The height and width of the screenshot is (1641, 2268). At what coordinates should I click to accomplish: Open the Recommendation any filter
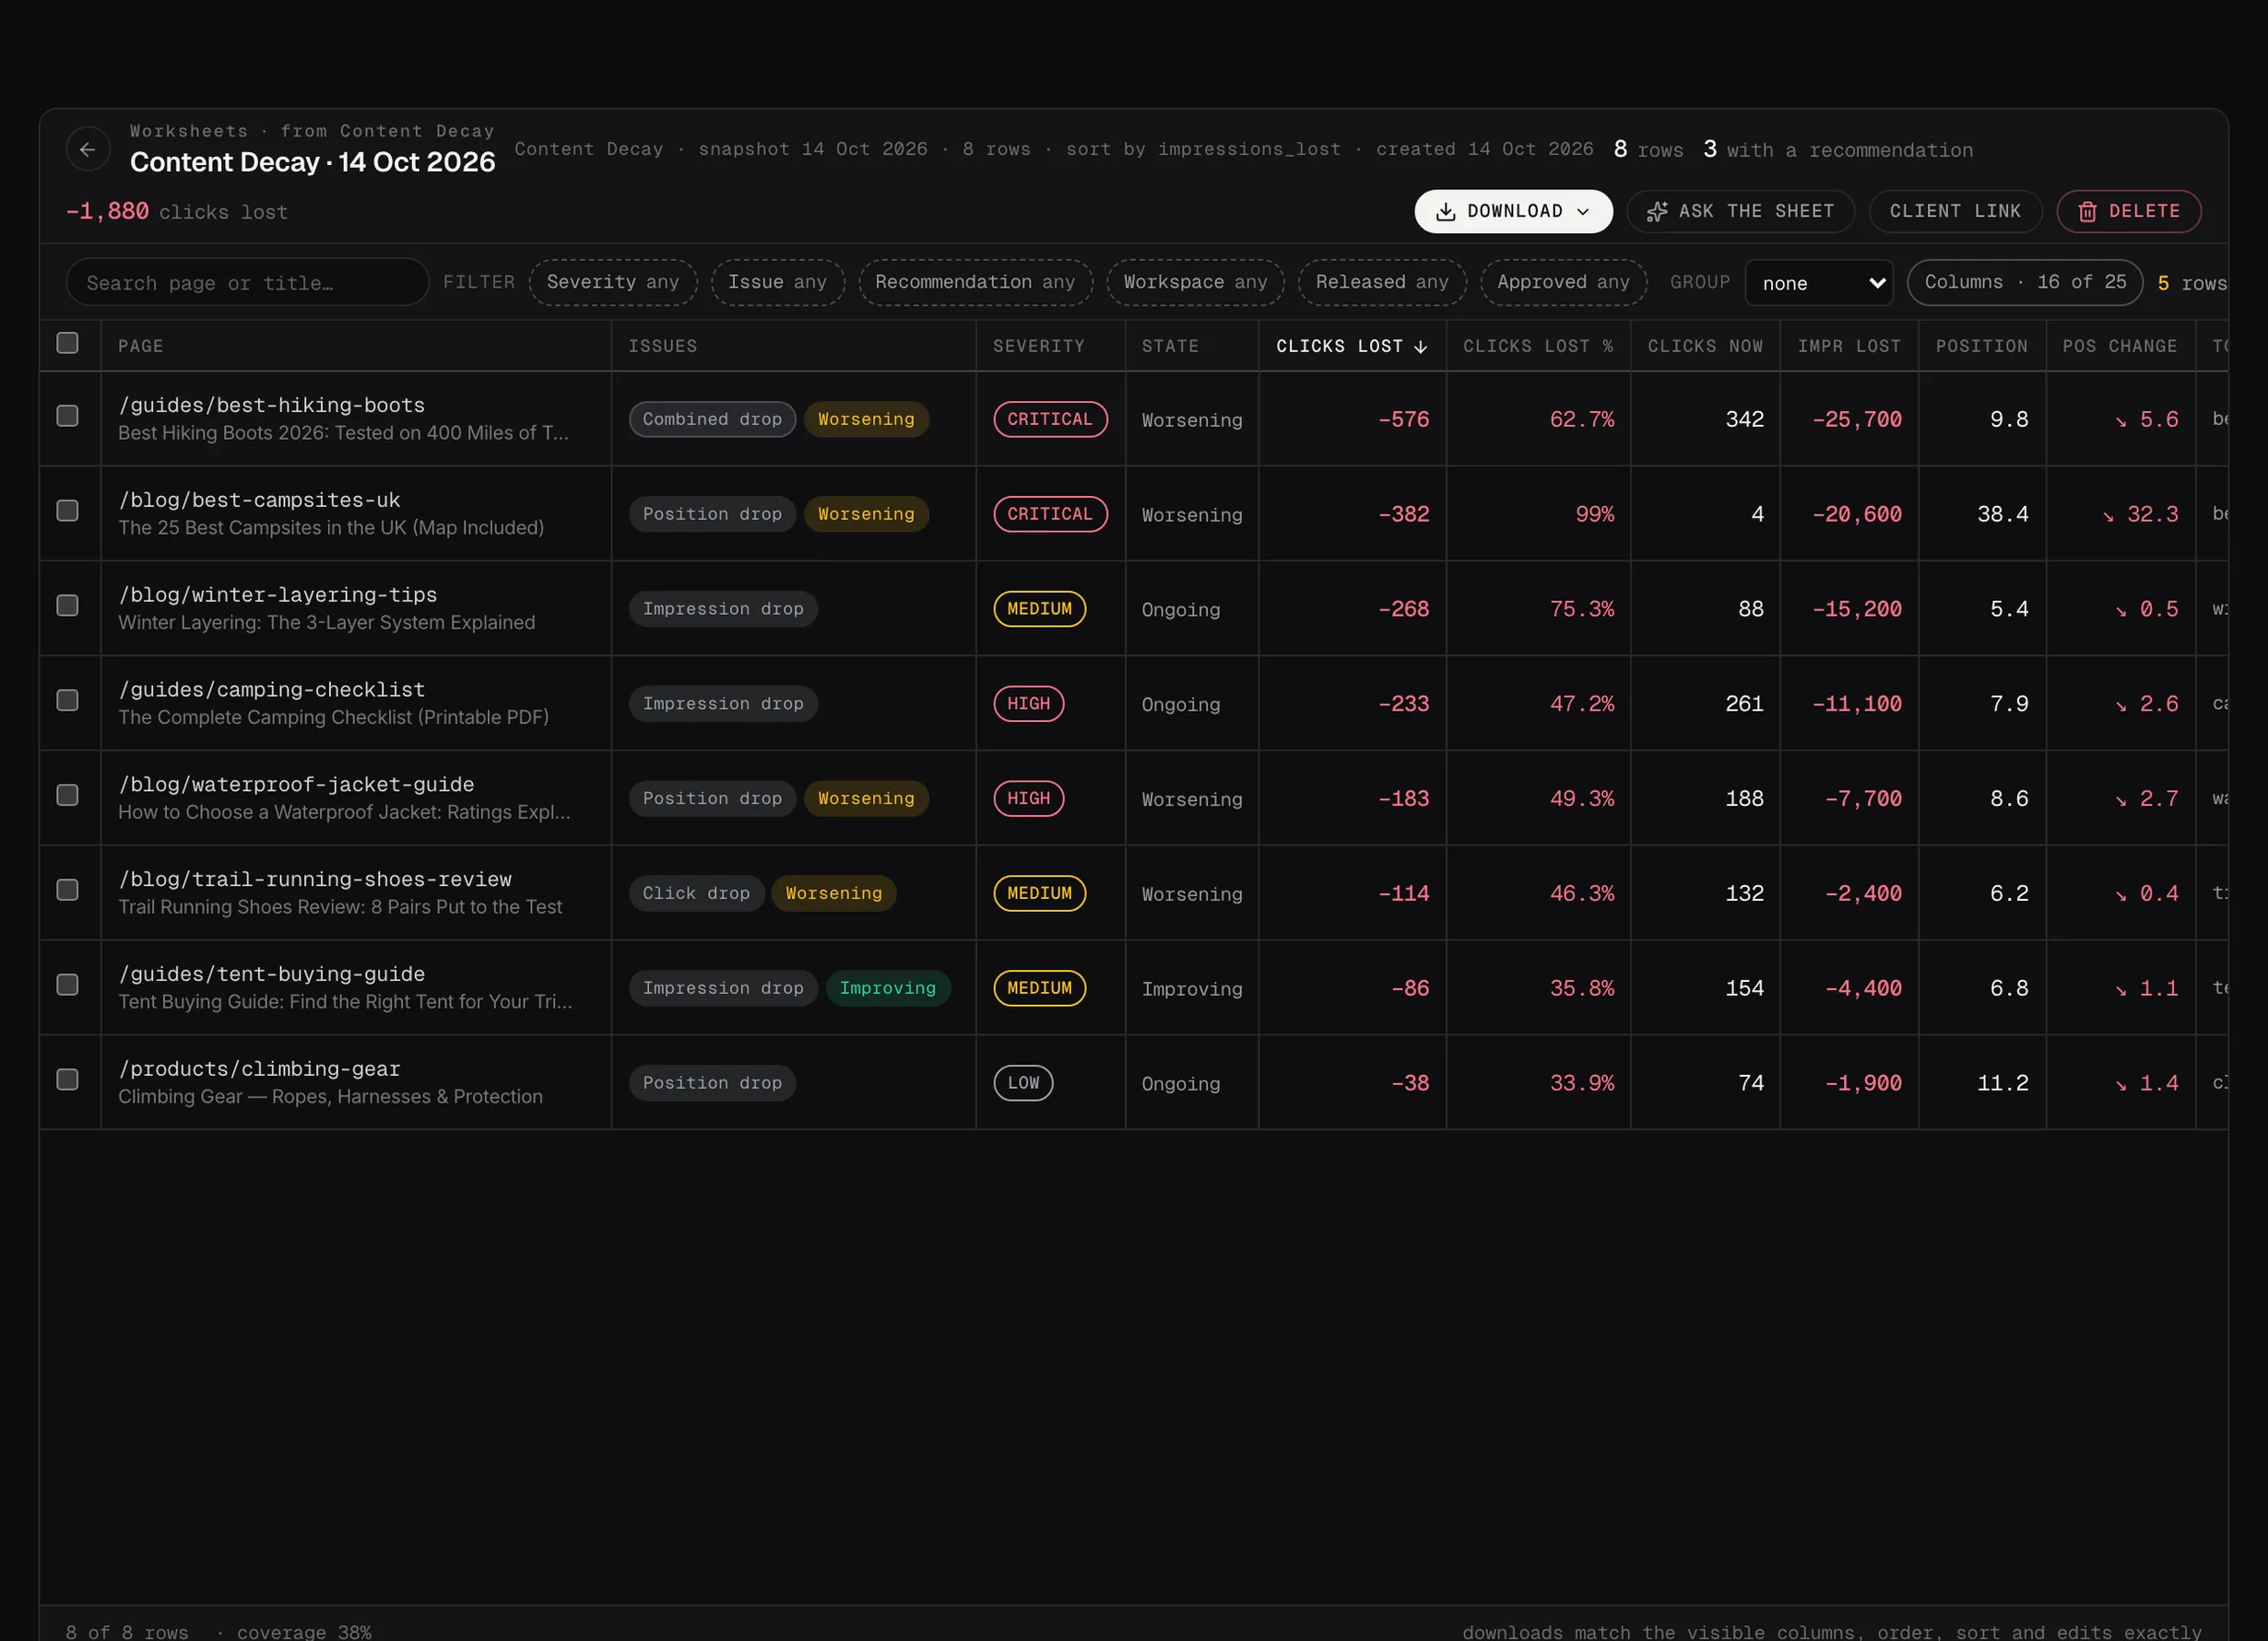click(x=975, y=283)
